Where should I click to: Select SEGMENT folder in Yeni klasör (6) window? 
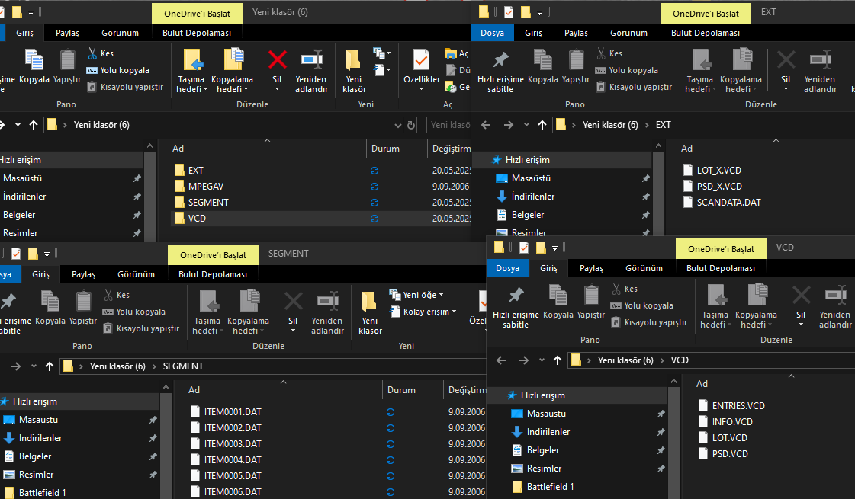(208, 202)
